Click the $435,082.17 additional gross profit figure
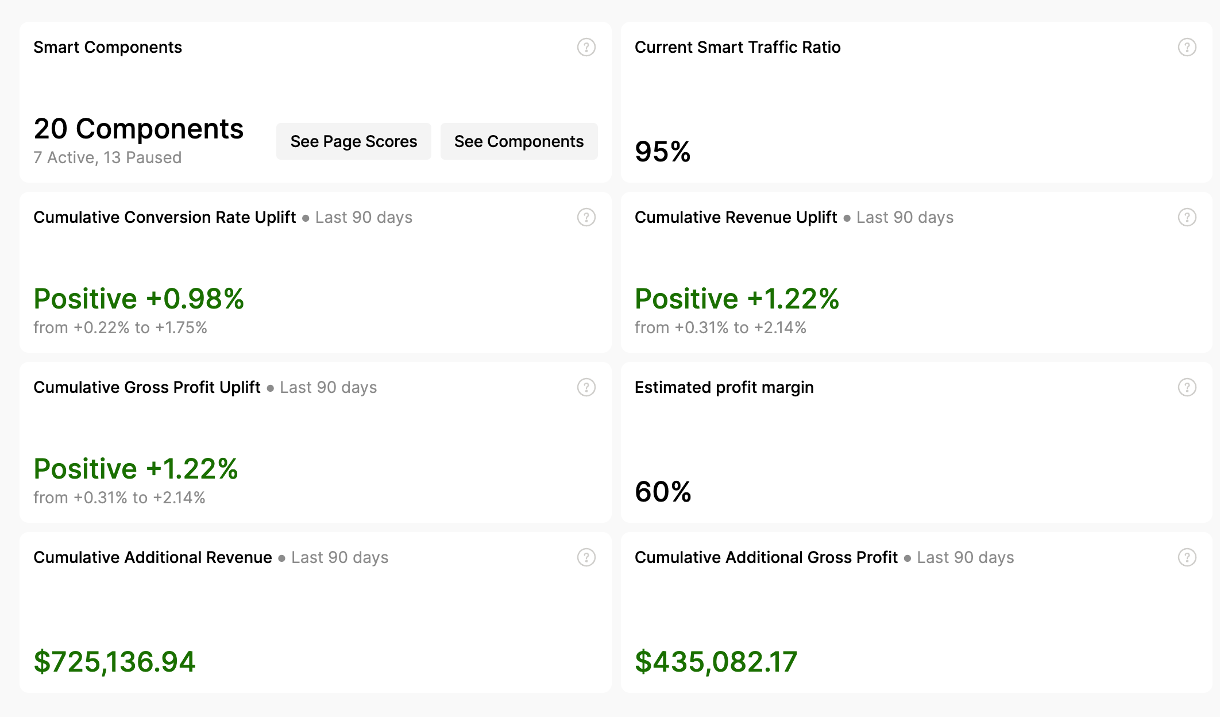The image size is (1220, 717). pos(716,661)
